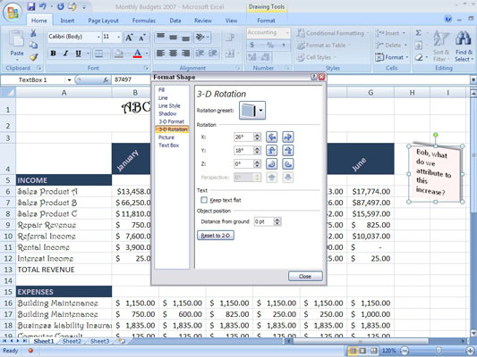The image size is (477, 357).
Task: Open Cell Styles gallery
Action: tap(317, 57)
